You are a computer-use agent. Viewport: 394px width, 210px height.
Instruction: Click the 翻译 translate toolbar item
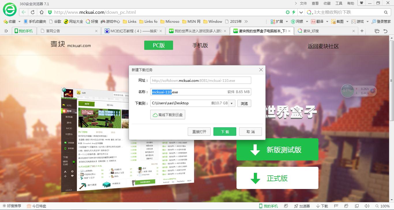[x=317, y=22]
